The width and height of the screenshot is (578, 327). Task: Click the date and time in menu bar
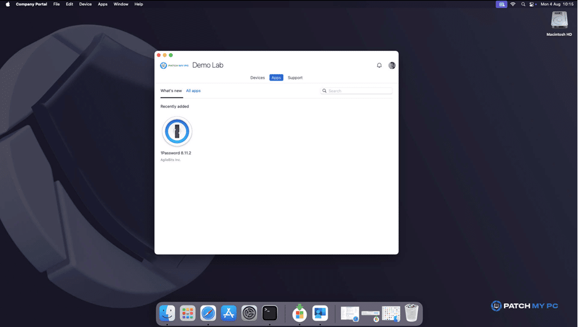tap(557, 5)
